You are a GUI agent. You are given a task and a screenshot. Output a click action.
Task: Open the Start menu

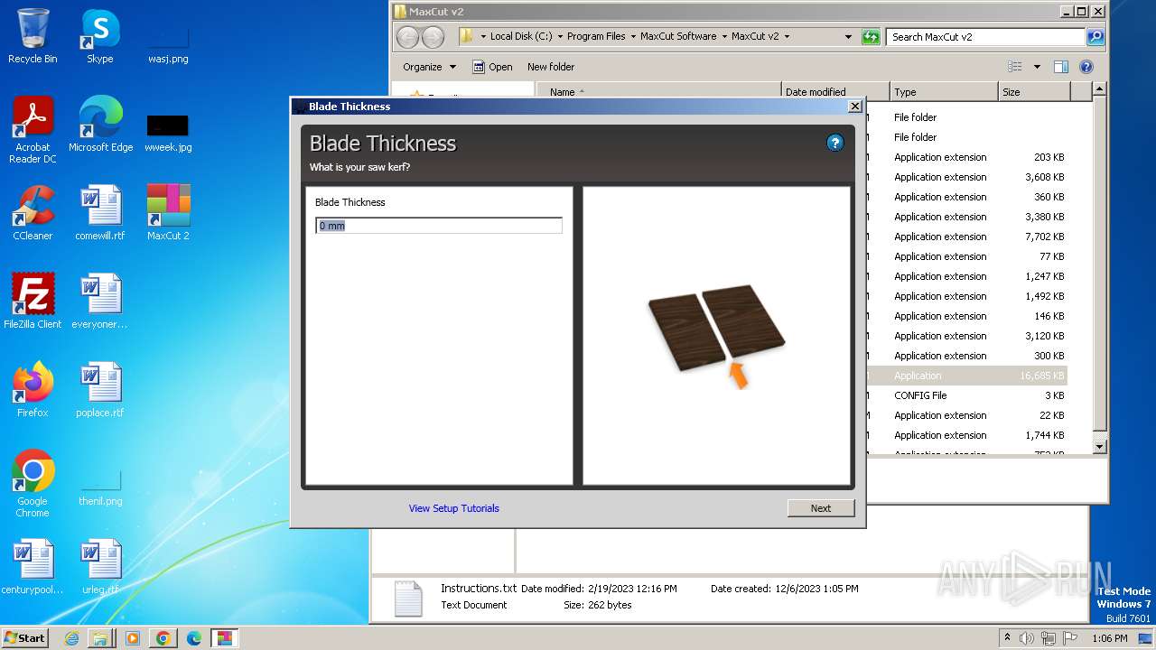coord(24,637)
